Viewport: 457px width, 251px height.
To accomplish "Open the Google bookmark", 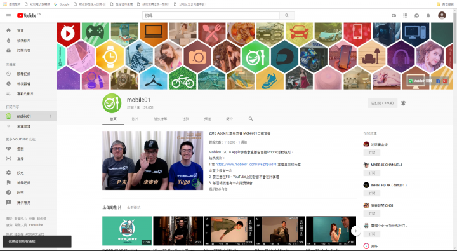I will [x=62, y=4].
